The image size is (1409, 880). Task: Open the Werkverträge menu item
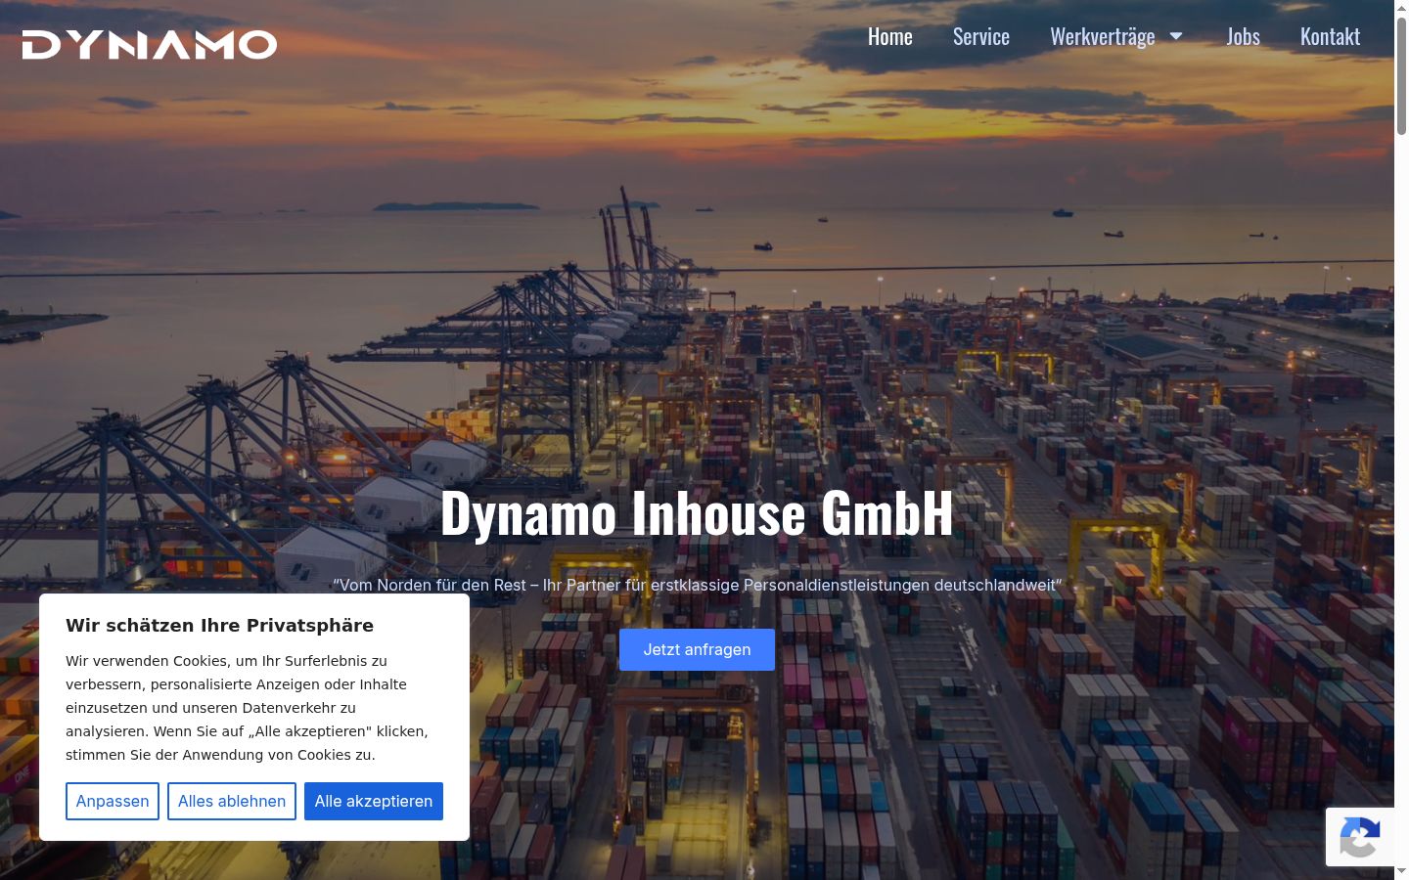[x=1103, y=36]
